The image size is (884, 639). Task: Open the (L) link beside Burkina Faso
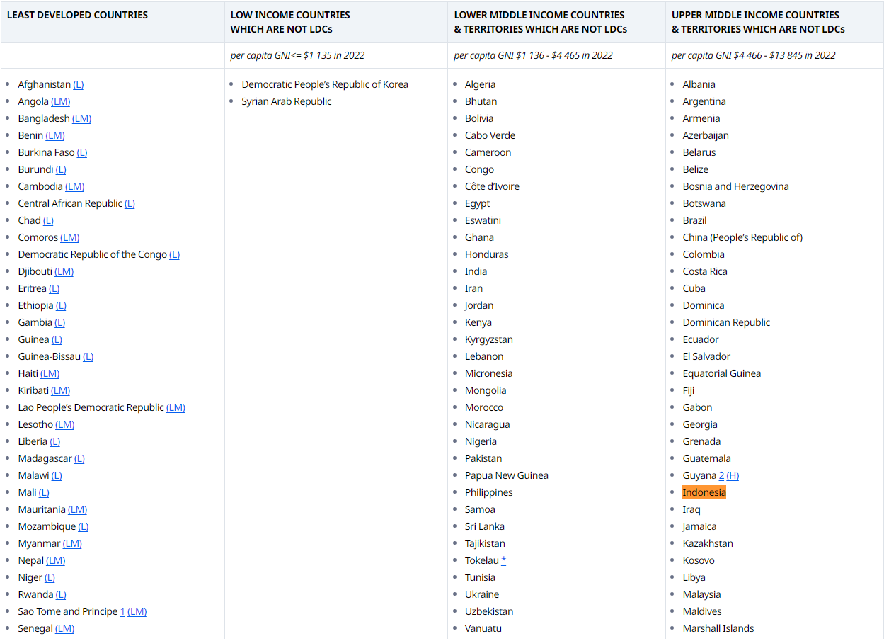click(82, 152)
